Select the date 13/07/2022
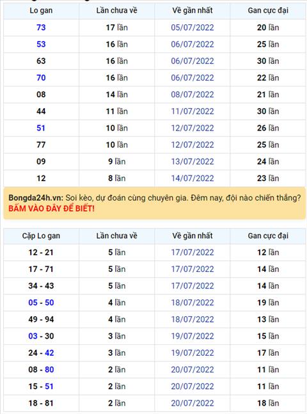307x414 pixels. [192, 162]
